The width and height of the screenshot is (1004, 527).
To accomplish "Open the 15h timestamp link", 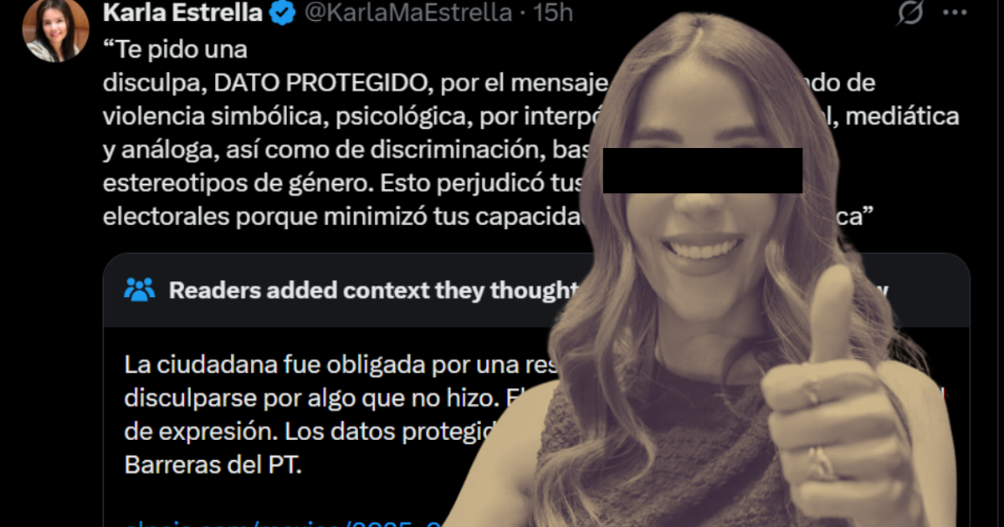I will [553, 13].
